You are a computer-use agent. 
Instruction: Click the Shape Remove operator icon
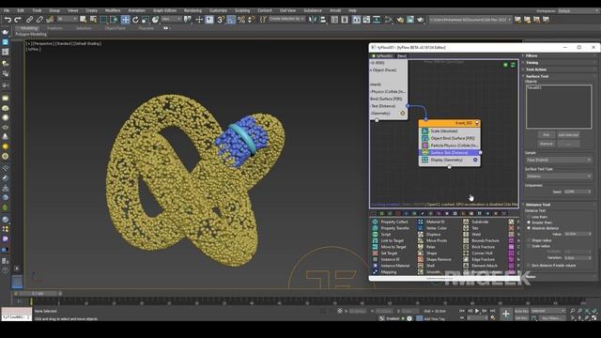(x=421, y=259)
